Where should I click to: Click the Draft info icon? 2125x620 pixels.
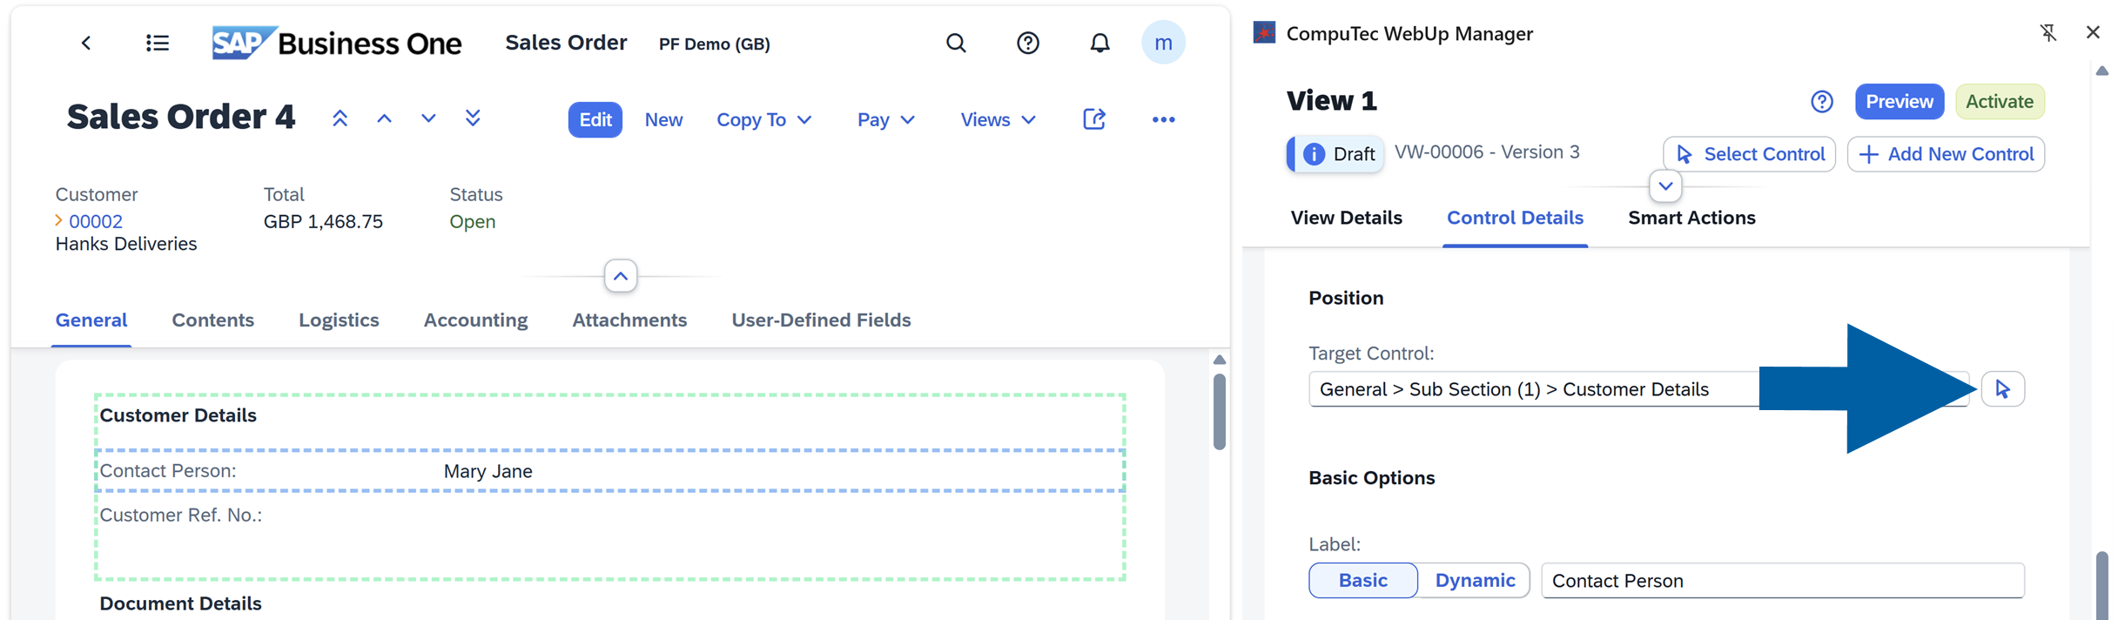[1314, 154]
